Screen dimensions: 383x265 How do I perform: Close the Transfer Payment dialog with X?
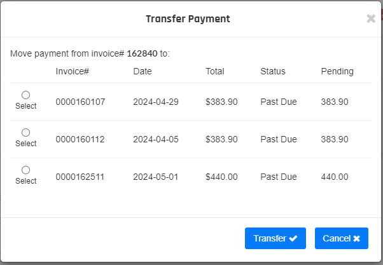371,18
